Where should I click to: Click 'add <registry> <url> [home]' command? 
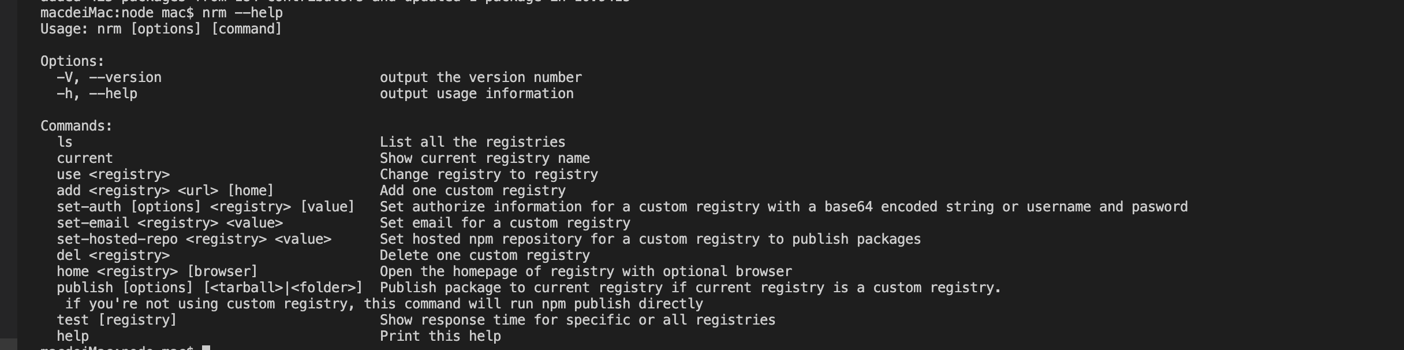coord(165,191)
